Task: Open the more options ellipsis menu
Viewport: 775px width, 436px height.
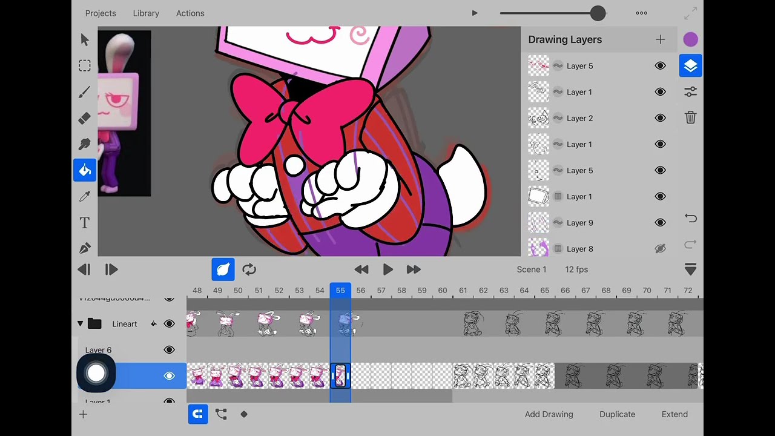Action: [x=641, y=13]
